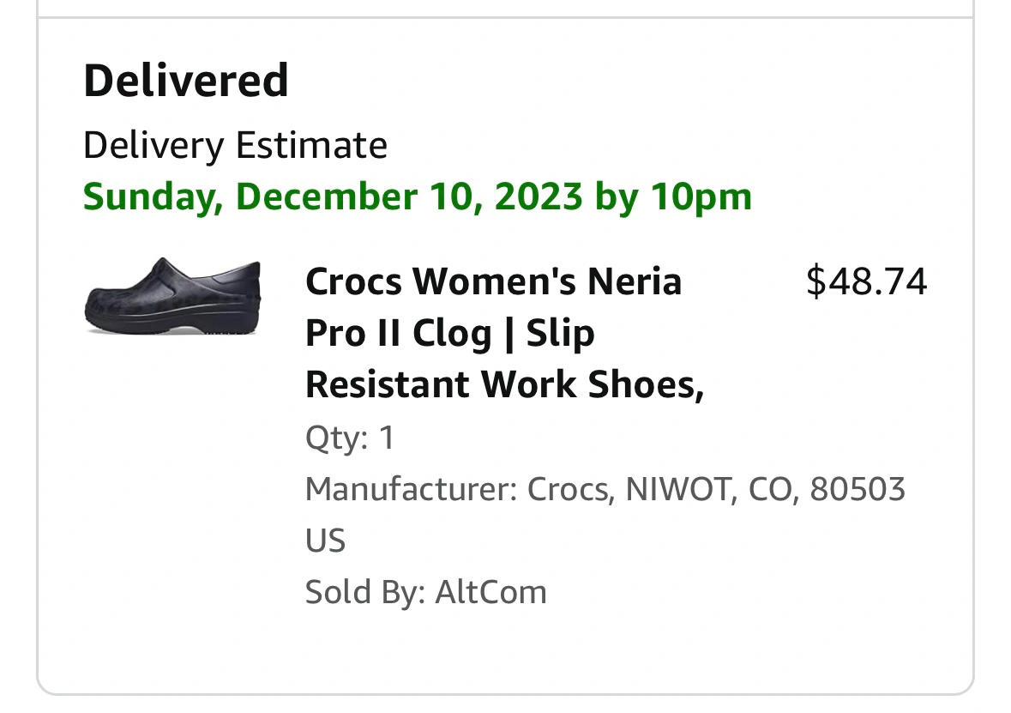This screenshot has width=1011, height=713.
Task: Open the AltCom seller name
Action: pos(490,592)
